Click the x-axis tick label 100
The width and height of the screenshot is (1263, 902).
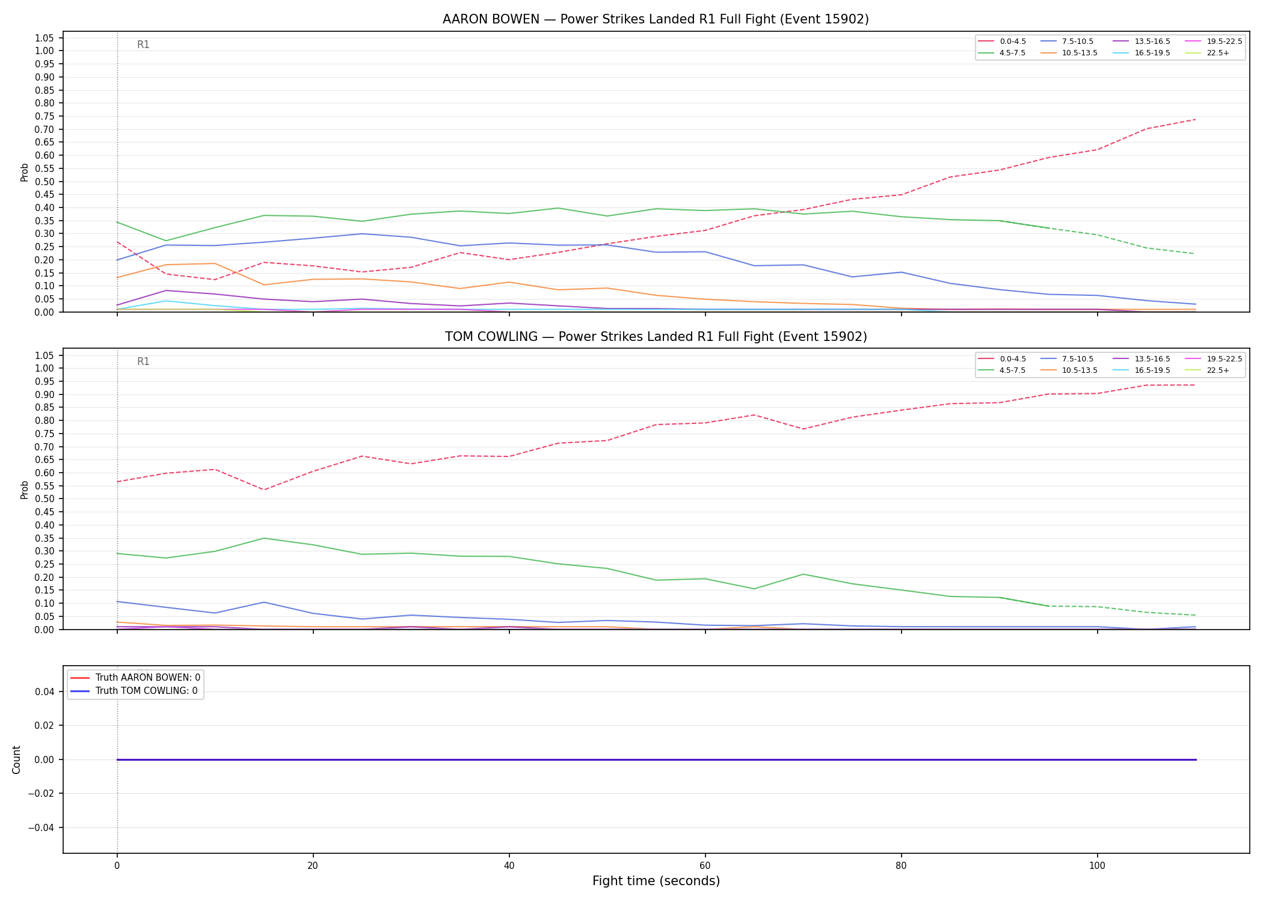[1097, 866]
